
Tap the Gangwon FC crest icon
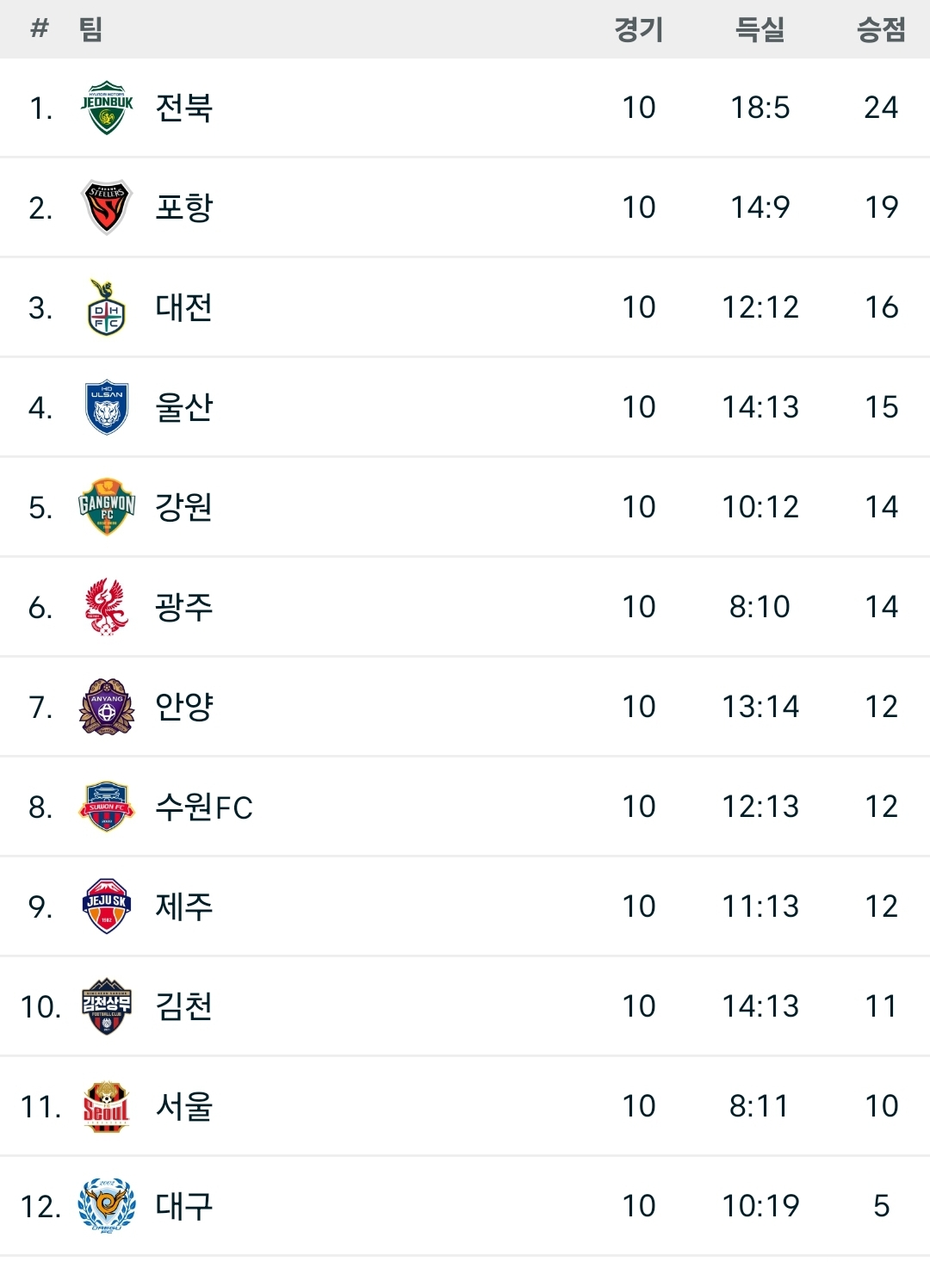107,507
